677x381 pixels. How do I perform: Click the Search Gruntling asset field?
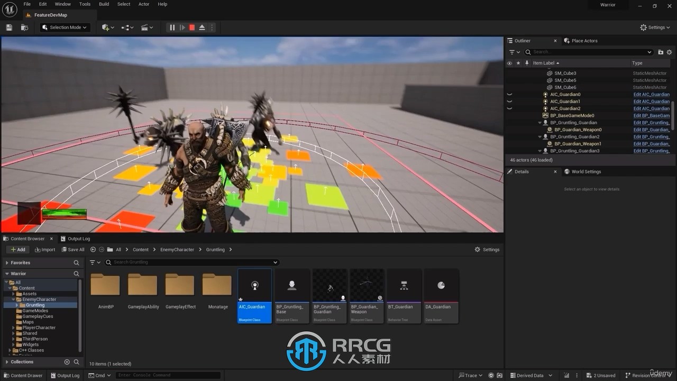191,262
